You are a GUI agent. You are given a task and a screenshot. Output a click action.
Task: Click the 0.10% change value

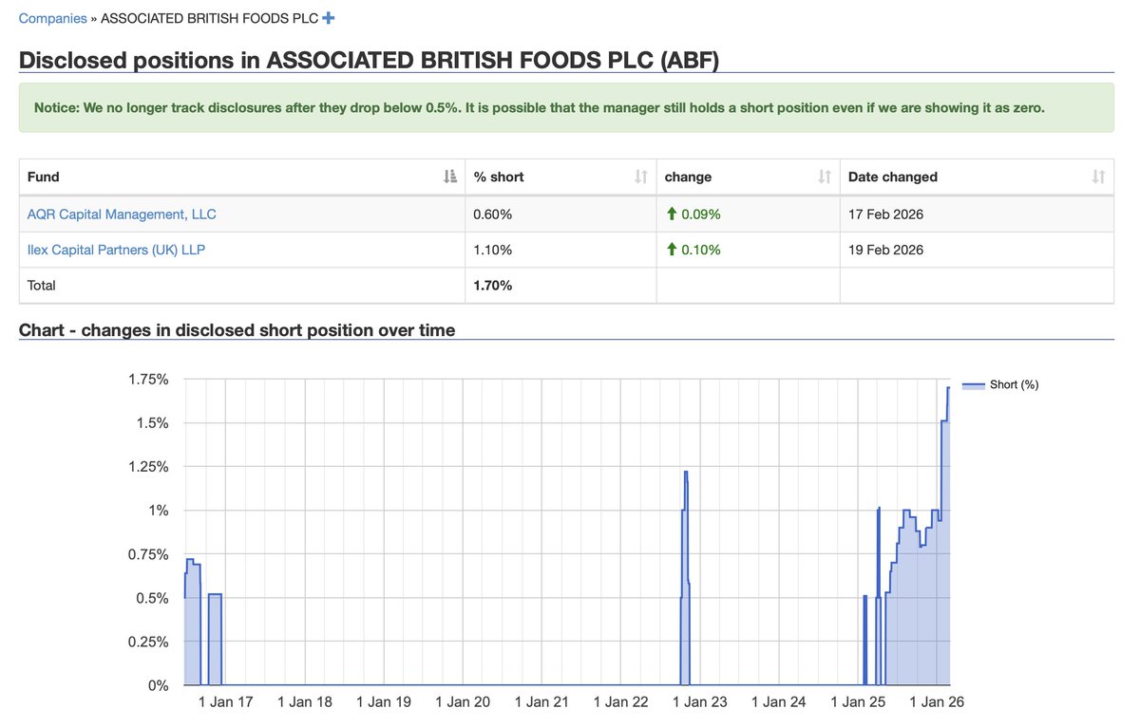[701, 251]
